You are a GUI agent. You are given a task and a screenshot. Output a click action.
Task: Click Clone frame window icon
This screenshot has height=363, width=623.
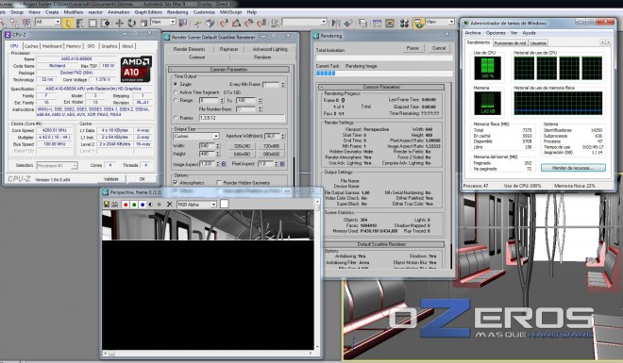[x=115, y=205]
